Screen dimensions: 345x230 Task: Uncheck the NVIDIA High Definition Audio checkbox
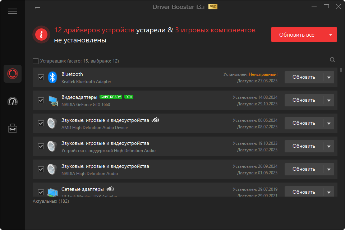click(41, 169)
